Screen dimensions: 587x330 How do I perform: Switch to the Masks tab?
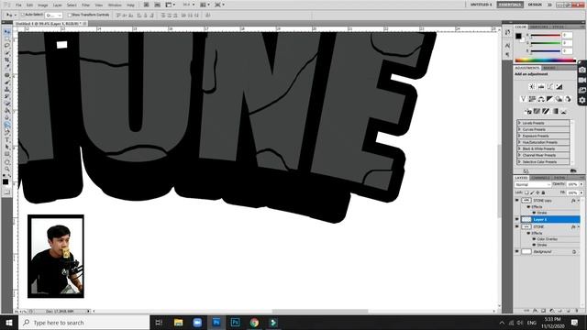[549, 68]
